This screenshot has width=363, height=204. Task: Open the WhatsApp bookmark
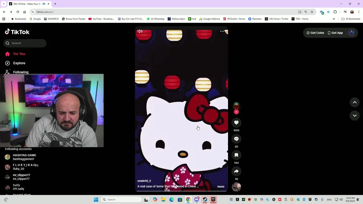click(x=156, y=19)
